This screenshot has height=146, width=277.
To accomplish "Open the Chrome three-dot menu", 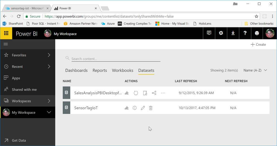I will pyautogui.click(x=272, y=16).
